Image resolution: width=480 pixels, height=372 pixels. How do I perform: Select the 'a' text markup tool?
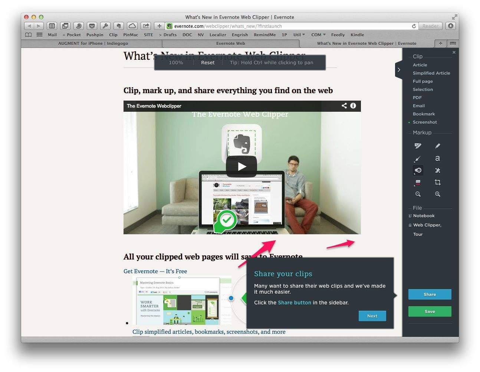[438, 159]
